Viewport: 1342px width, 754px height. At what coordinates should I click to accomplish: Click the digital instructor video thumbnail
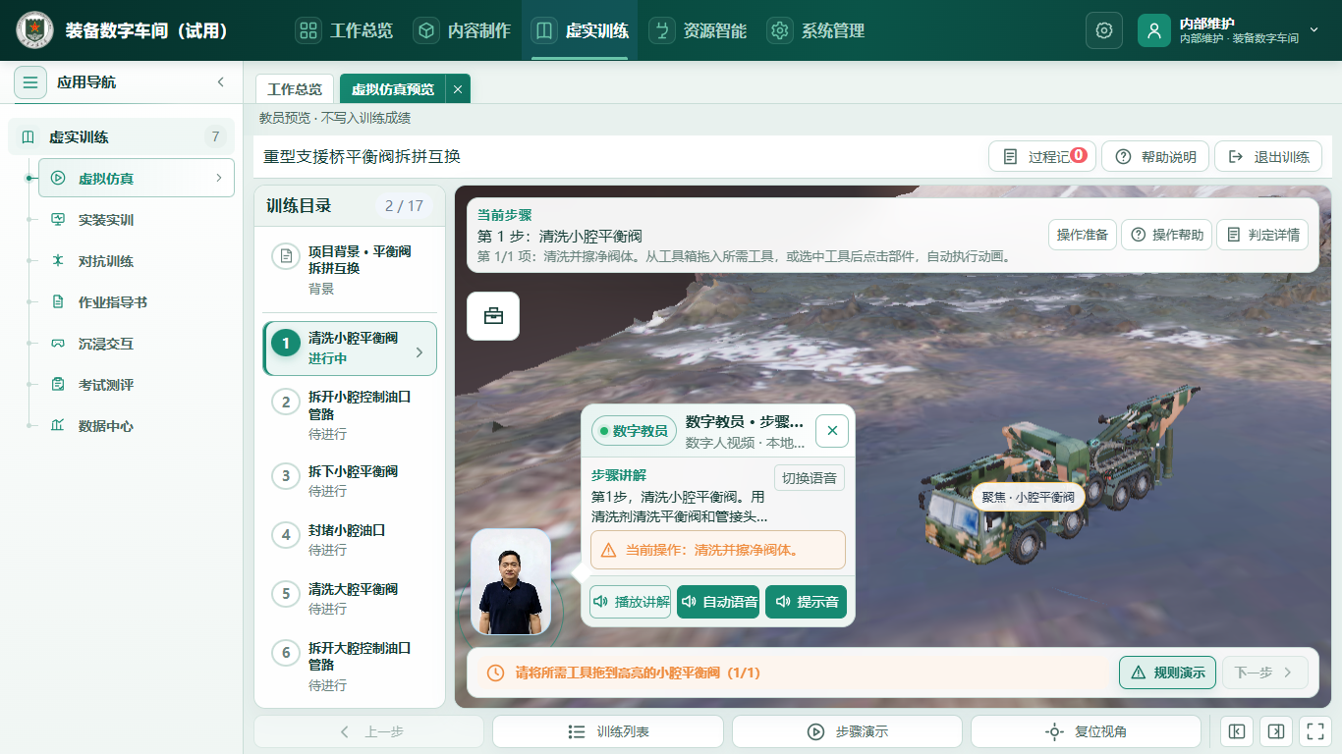pos(511,582)
